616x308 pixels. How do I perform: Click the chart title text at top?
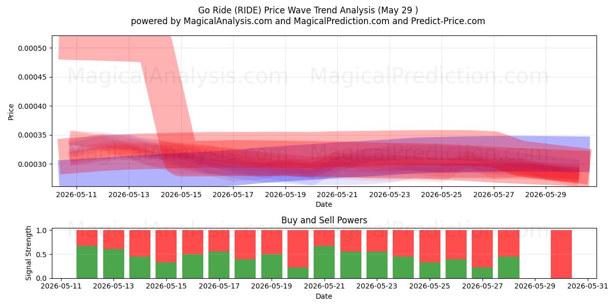[x=308, y=10]
